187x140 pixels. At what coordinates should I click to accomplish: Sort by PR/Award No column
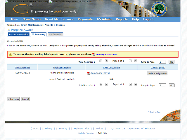click(22, 68)
